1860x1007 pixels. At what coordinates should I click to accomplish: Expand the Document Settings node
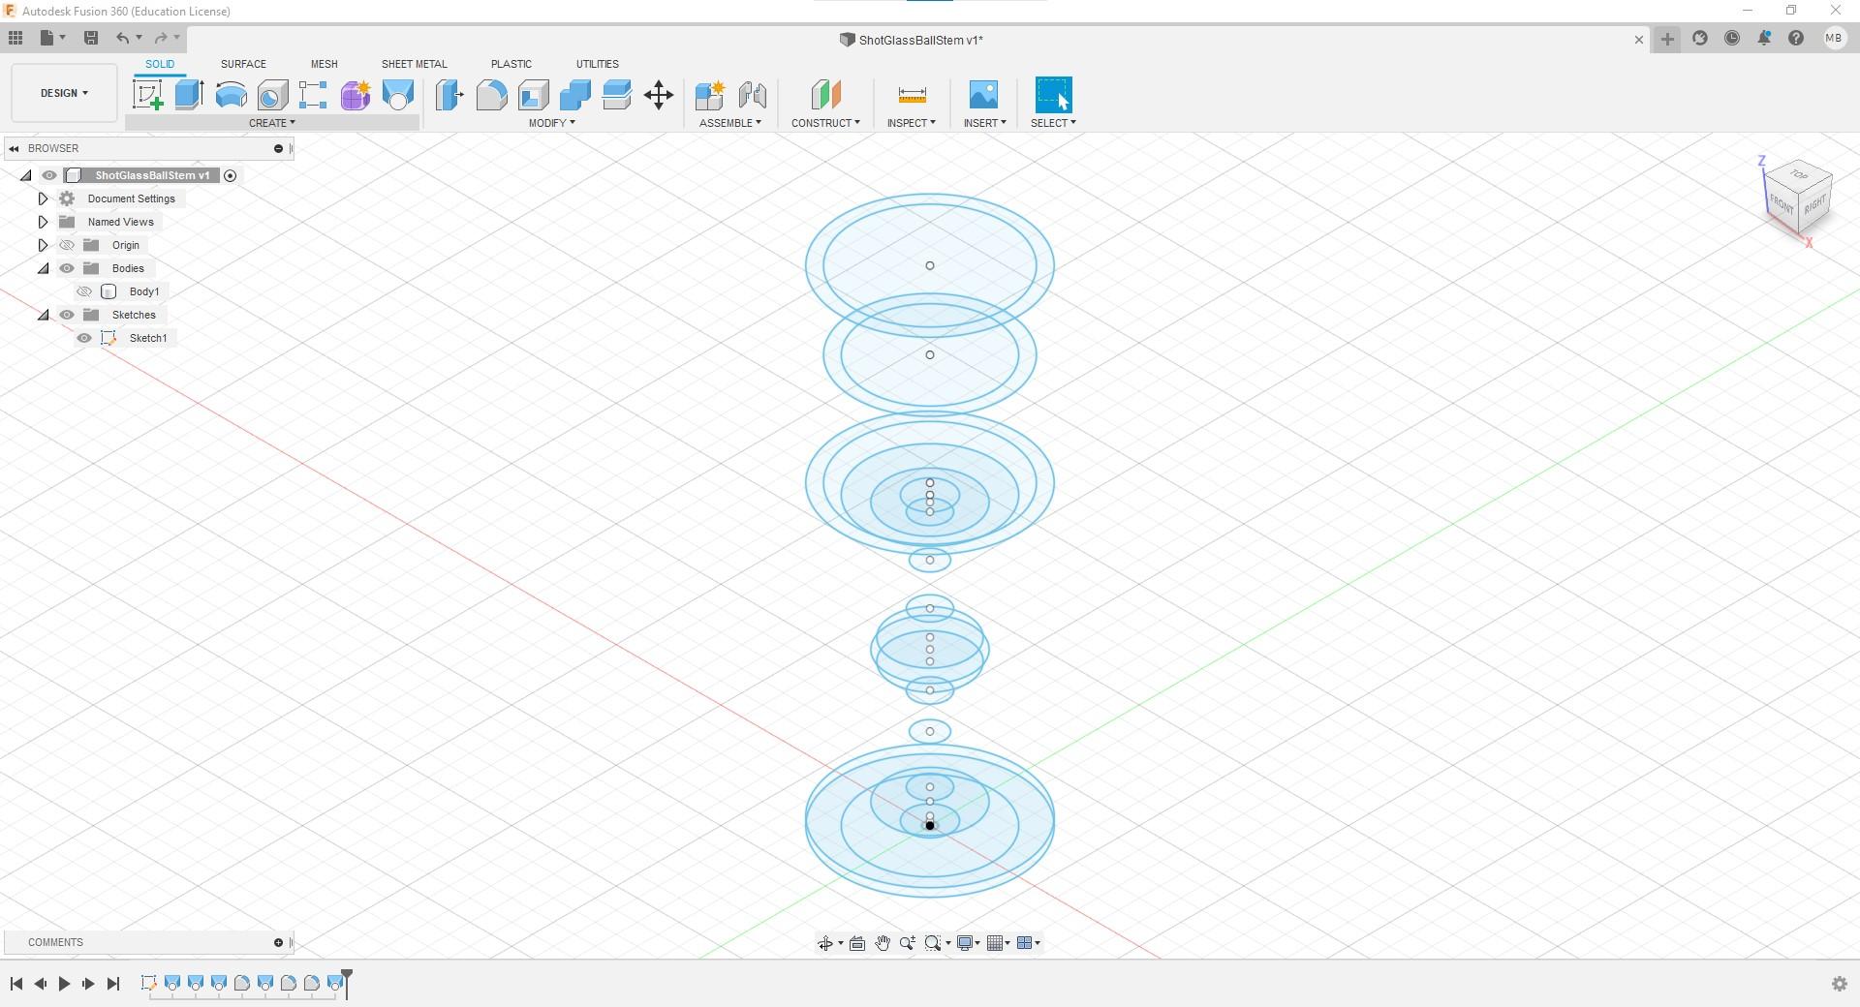[x=43, y=198]
